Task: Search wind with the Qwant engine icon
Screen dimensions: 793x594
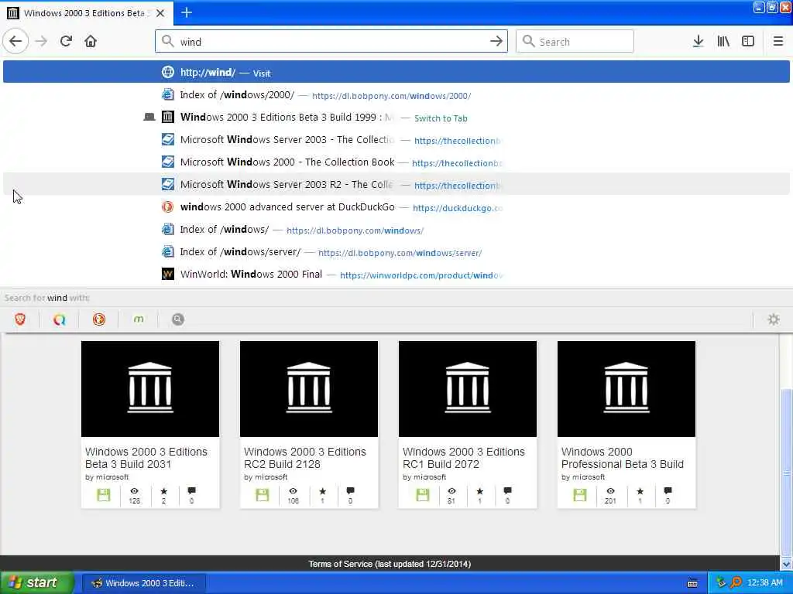Action: pos(60,319)
